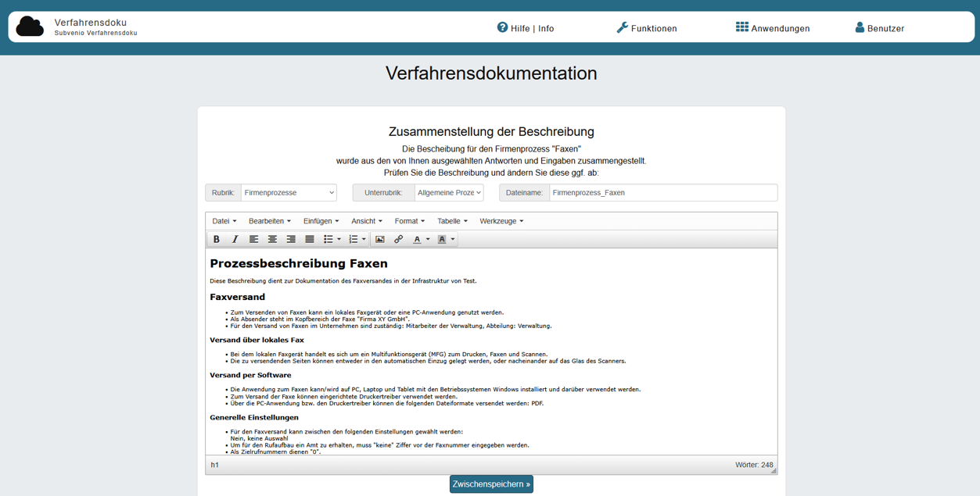Click the Dateiname input field
The width and height of the screenshot is (980, 496).
[x=663, y=192]
